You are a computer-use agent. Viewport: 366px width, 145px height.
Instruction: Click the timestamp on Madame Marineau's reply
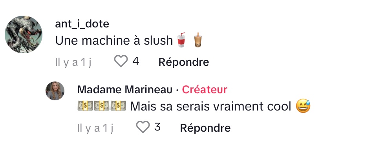95,128
